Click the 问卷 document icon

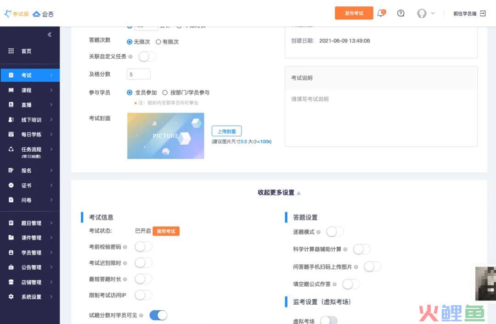pos(11,200)
